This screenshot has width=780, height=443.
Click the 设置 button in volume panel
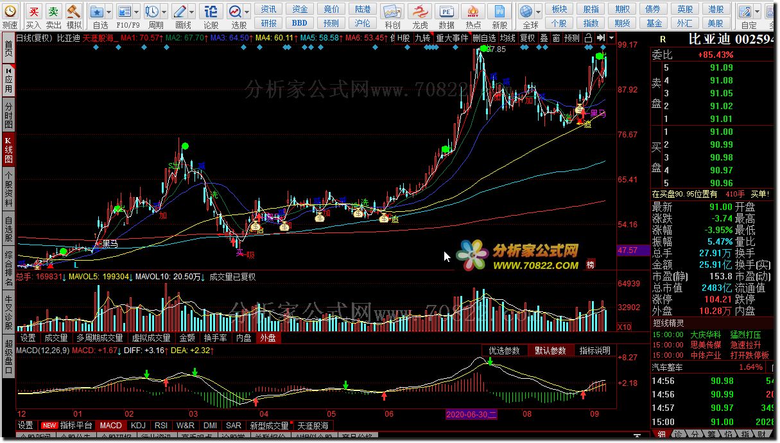[28, 338]
